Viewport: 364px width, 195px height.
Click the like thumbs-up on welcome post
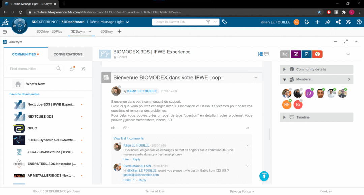(113, 128)
